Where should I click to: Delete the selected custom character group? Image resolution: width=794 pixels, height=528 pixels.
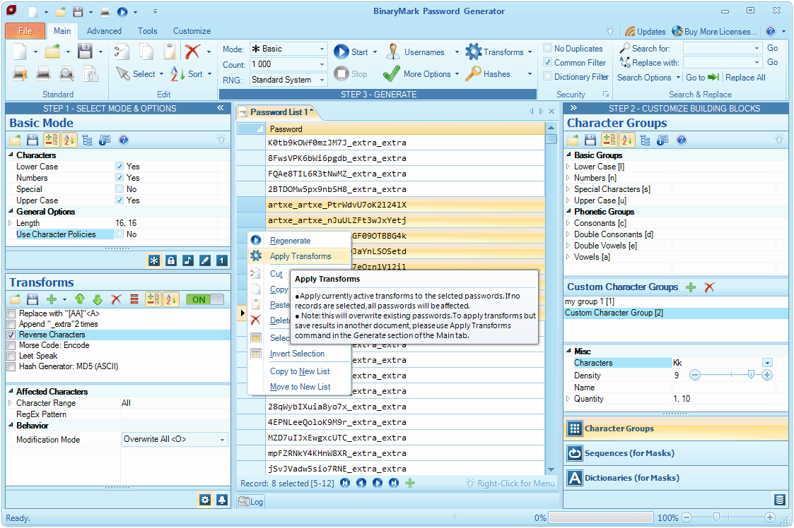[709, 287]
